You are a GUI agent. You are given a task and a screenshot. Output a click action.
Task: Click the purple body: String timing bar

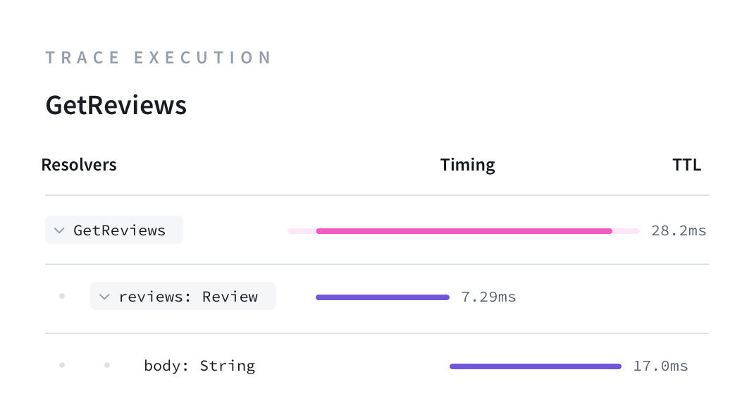point(535,366)
